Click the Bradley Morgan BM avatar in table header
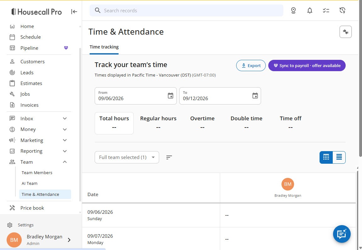Screen dimensions: 362x250 coord(288,184)
